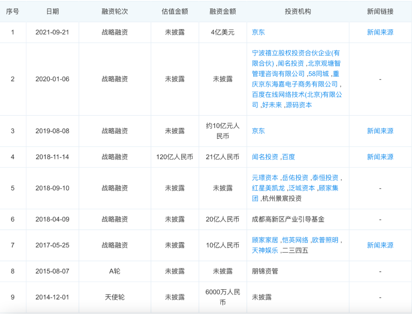Click the 日期 column header

52,11
